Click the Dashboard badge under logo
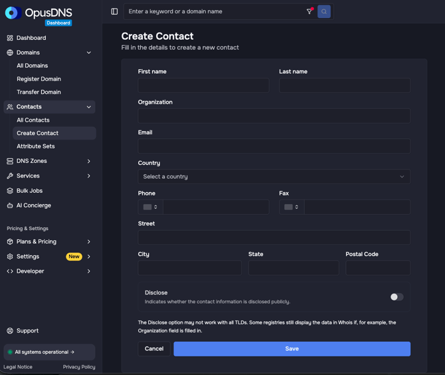This screenshot has width=445, height=375. pos(58,23)
